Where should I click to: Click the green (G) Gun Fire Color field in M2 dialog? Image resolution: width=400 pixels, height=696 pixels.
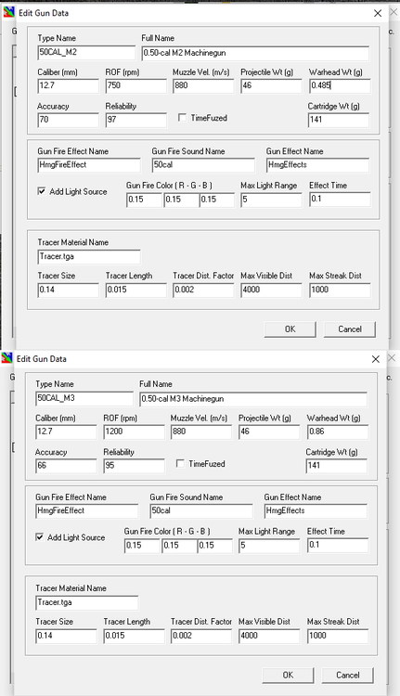(x=181, y=200)
